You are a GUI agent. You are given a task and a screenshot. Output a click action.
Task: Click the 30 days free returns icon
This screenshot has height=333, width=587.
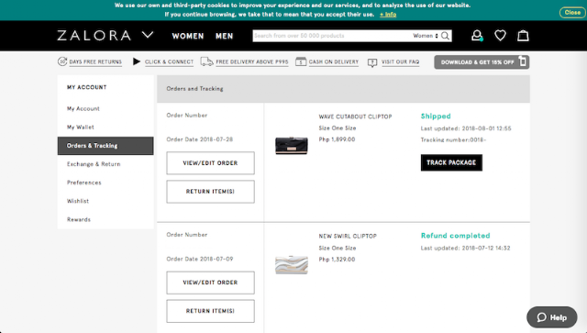tap(62, 61)
